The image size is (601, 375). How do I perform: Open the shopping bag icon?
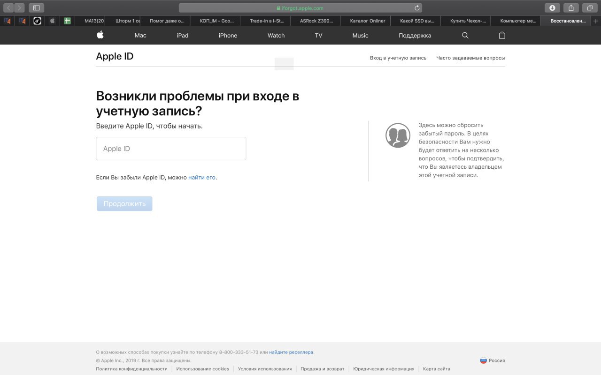pos(502,35)
